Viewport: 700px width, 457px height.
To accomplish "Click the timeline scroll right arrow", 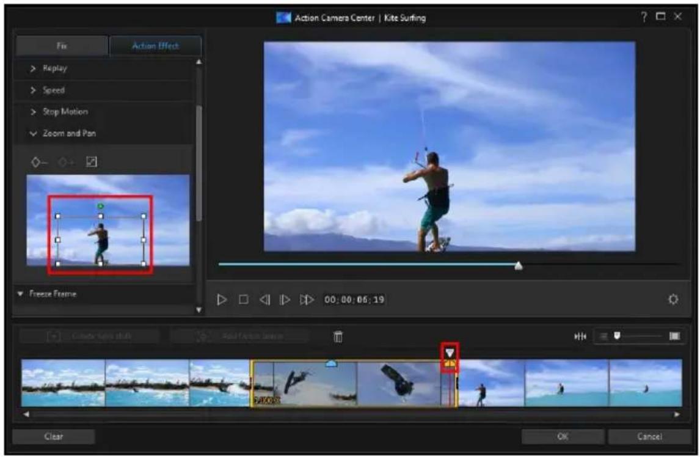I will 677,414.
